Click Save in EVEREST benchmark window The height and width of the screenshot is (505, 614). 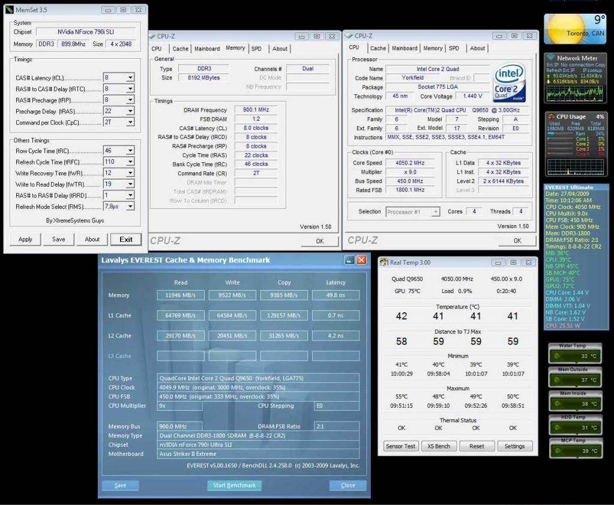[120, 485]
